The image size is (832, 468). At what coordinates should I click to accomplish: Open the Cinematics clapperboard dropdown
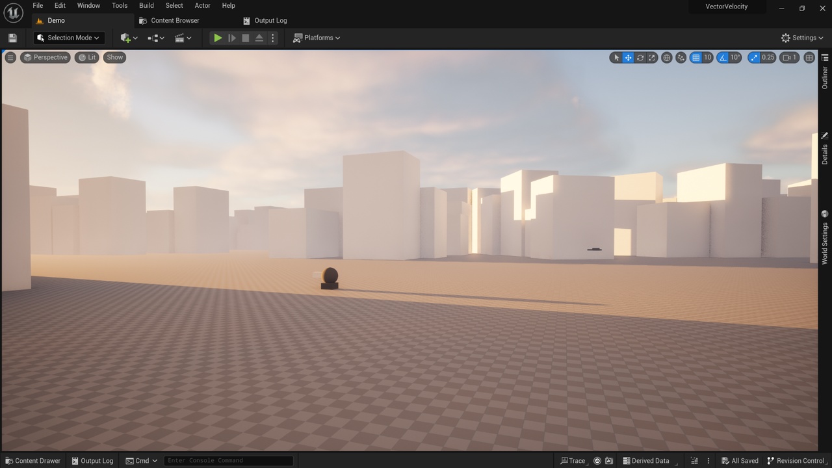coord(183,38)
